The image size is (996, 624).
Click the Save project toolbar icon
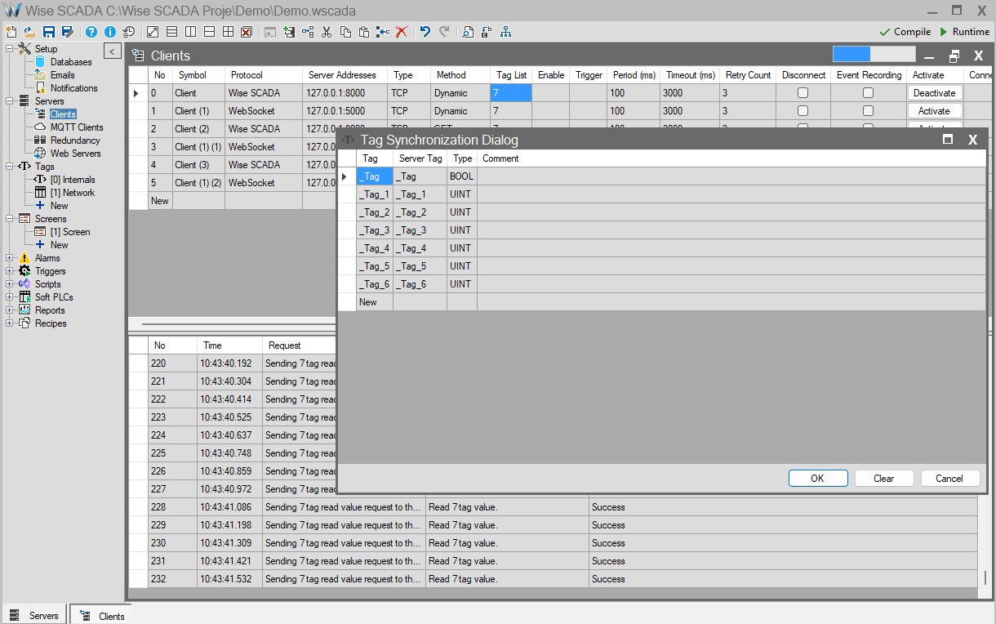tap(49, 32)
